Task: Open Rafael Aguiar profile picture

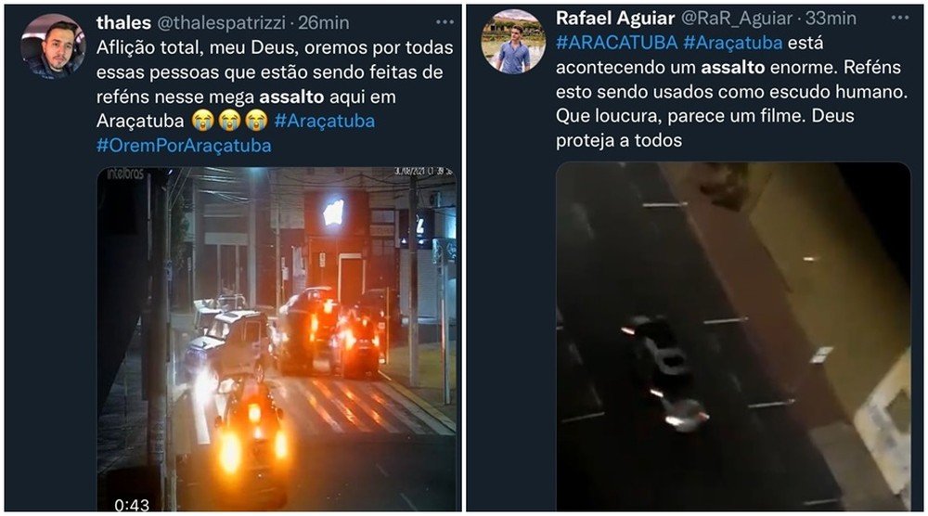Action: (x=513, y=42)
